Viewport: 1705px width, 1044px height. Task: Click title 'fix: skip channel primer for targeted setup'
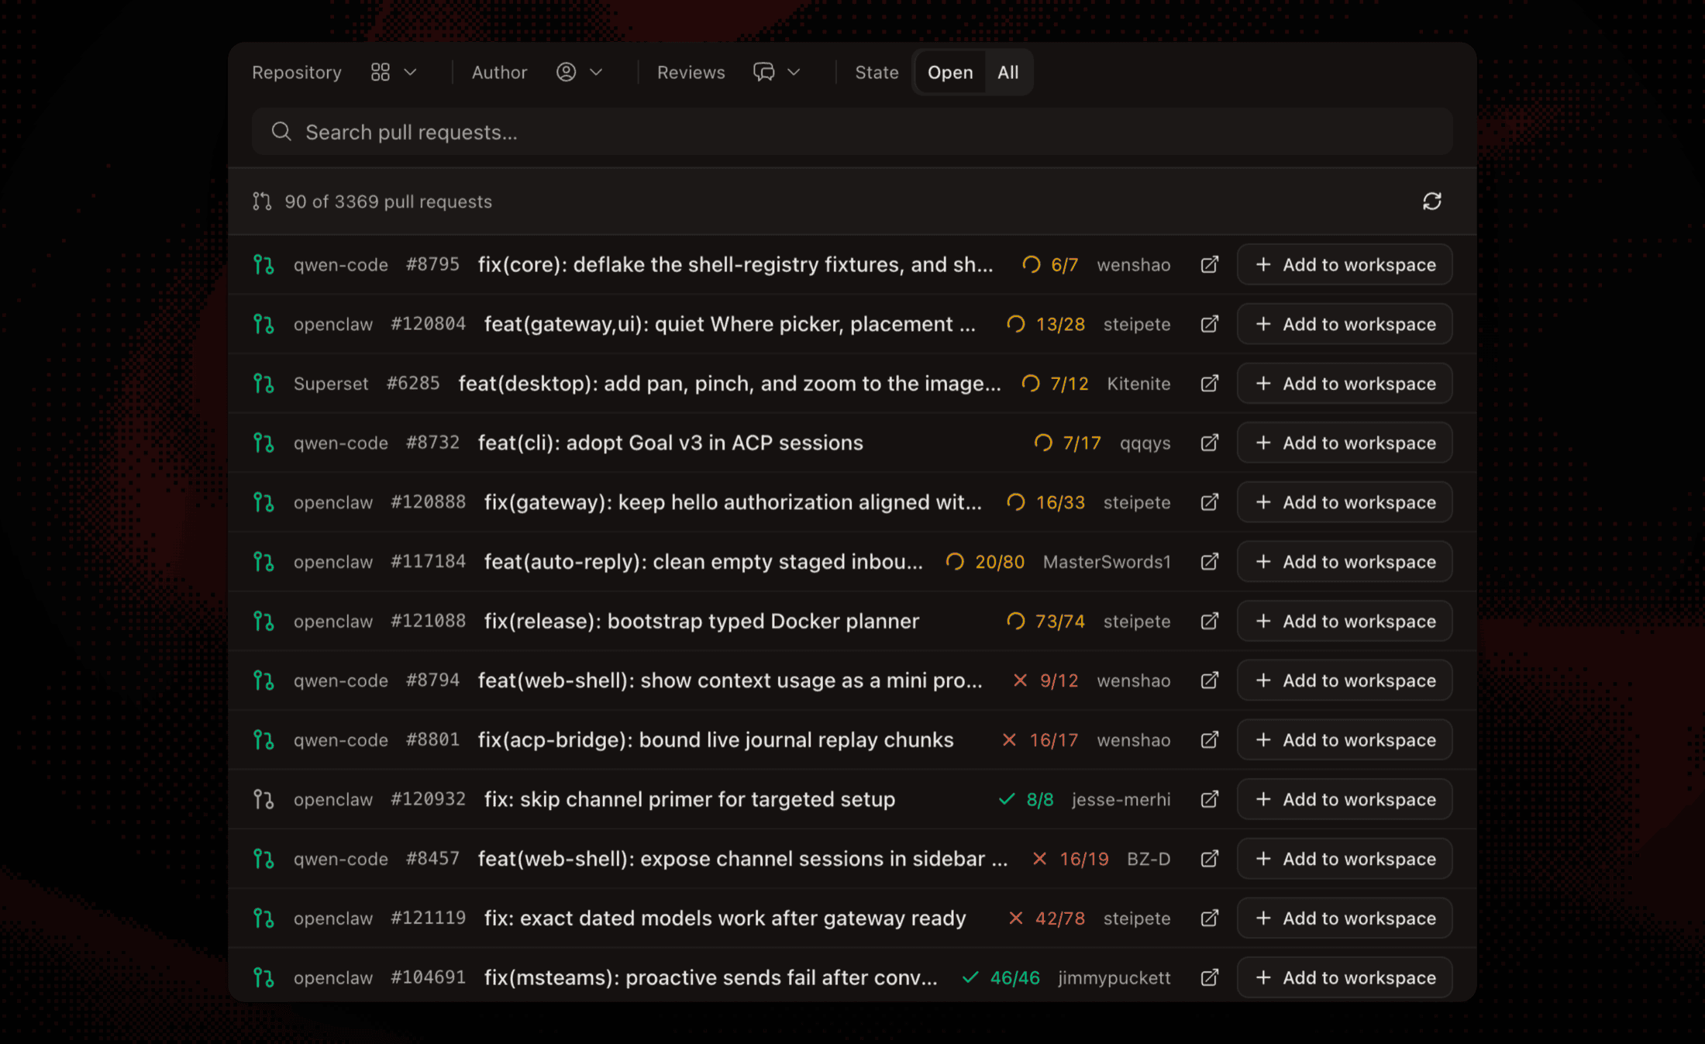pos(690,799)
